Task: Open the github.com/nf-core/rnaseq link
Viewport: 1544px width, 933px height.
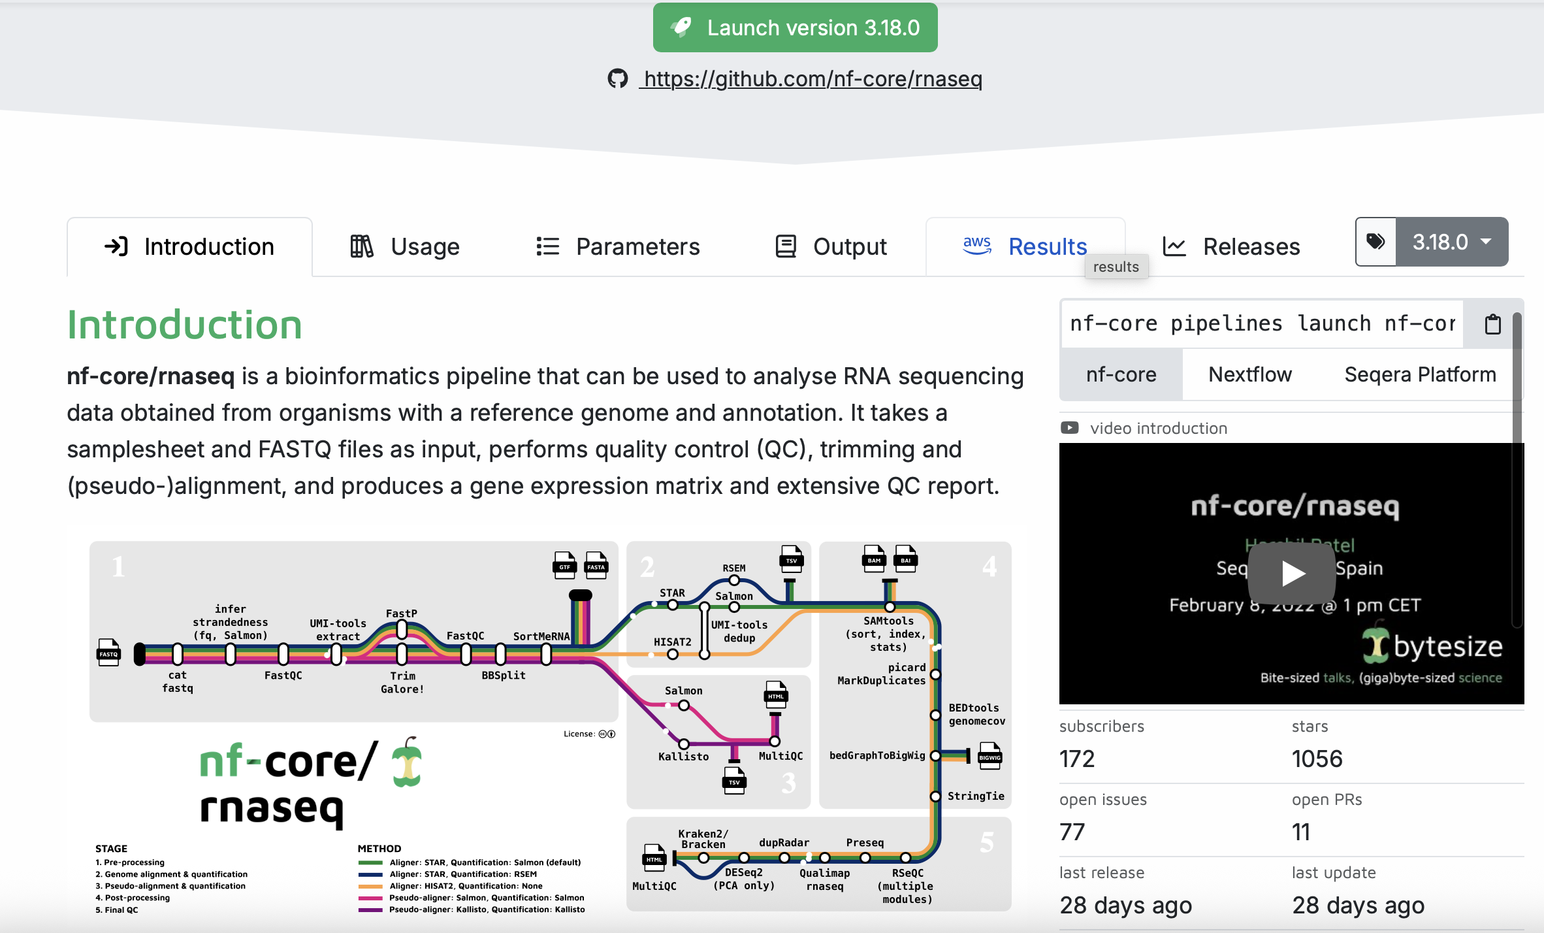Action: coord(812,79)
